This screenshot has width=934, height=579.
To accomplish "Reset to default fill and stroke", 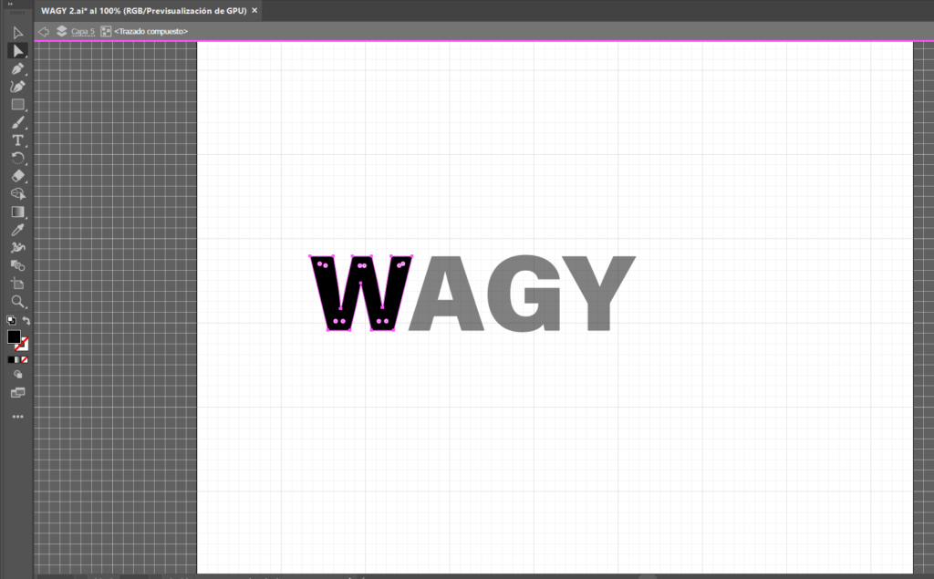I will 11,320.
